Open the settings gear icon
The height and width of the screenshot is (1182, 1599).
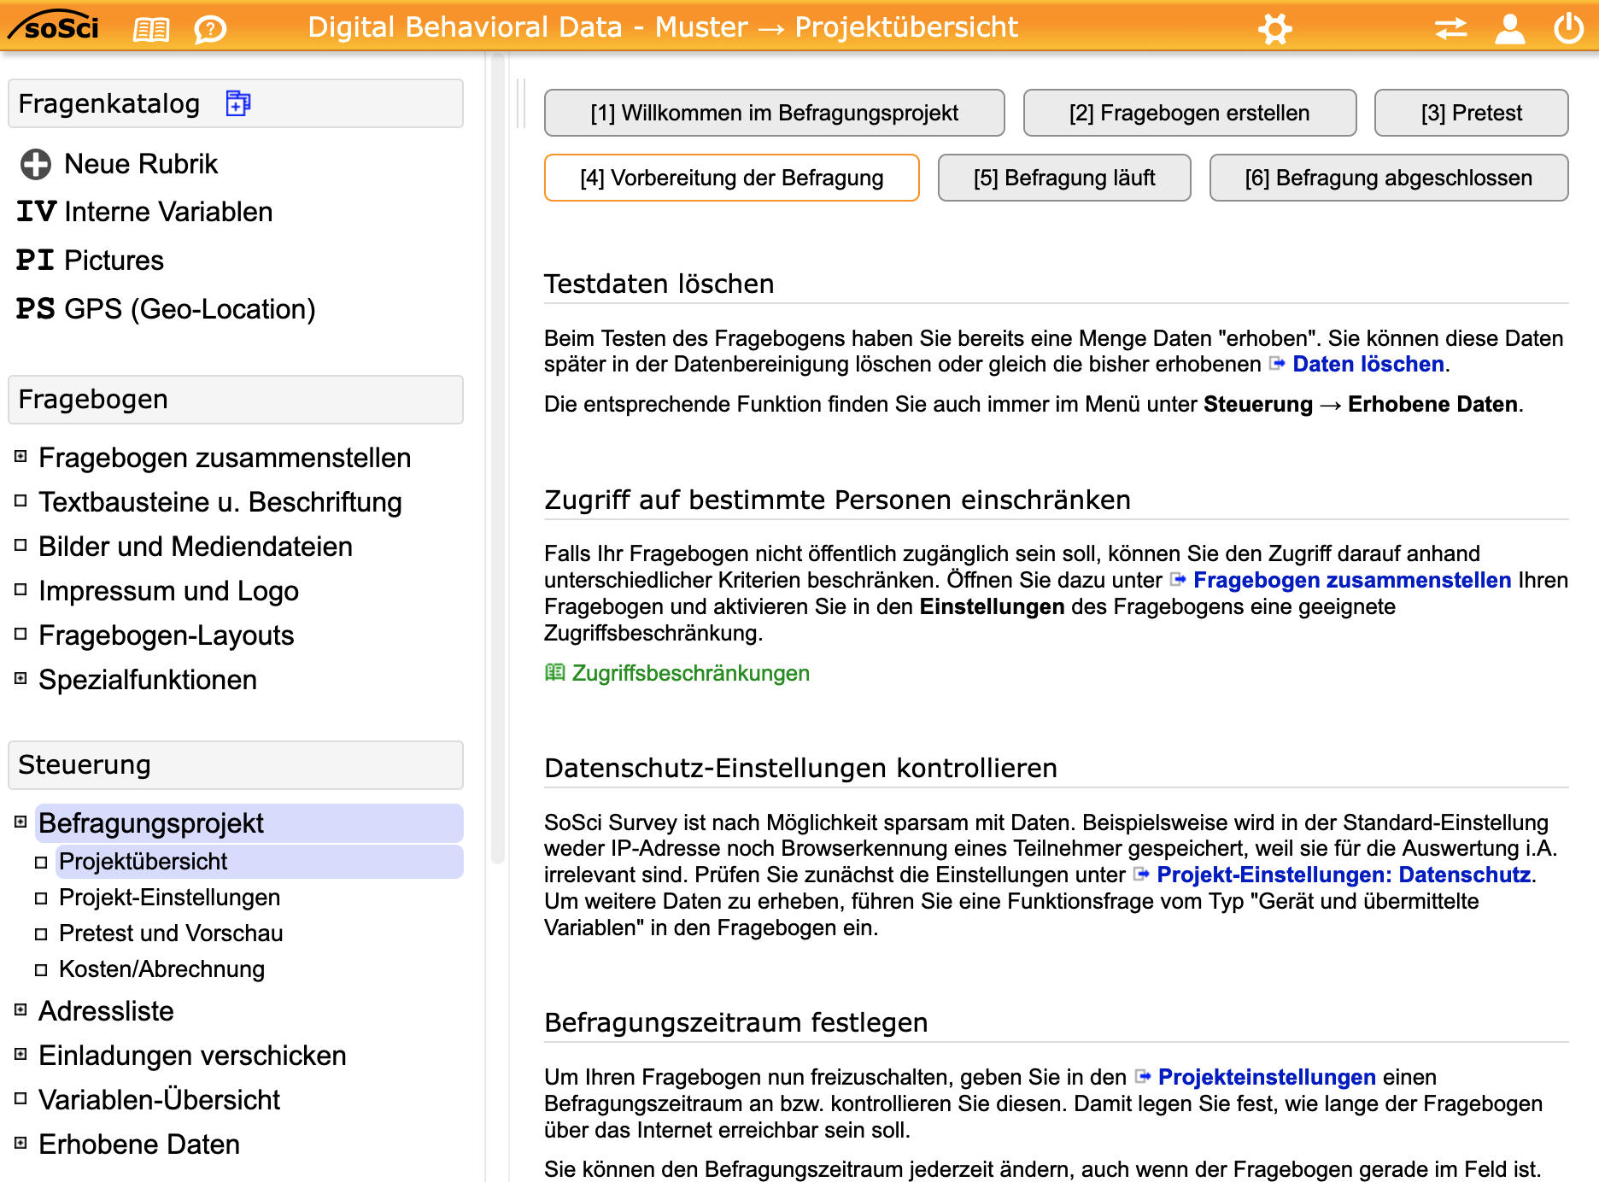coord(1274,29)
